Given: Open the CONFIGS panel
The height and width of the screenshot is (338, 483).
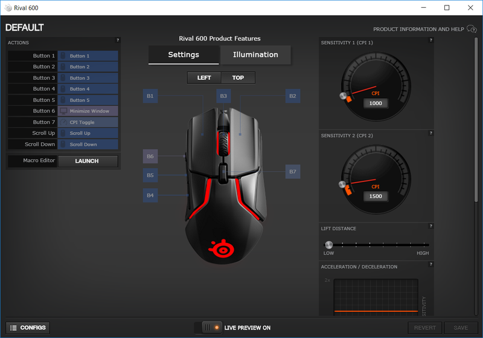Looking at the screenshot, I should (x=28, y=328).
